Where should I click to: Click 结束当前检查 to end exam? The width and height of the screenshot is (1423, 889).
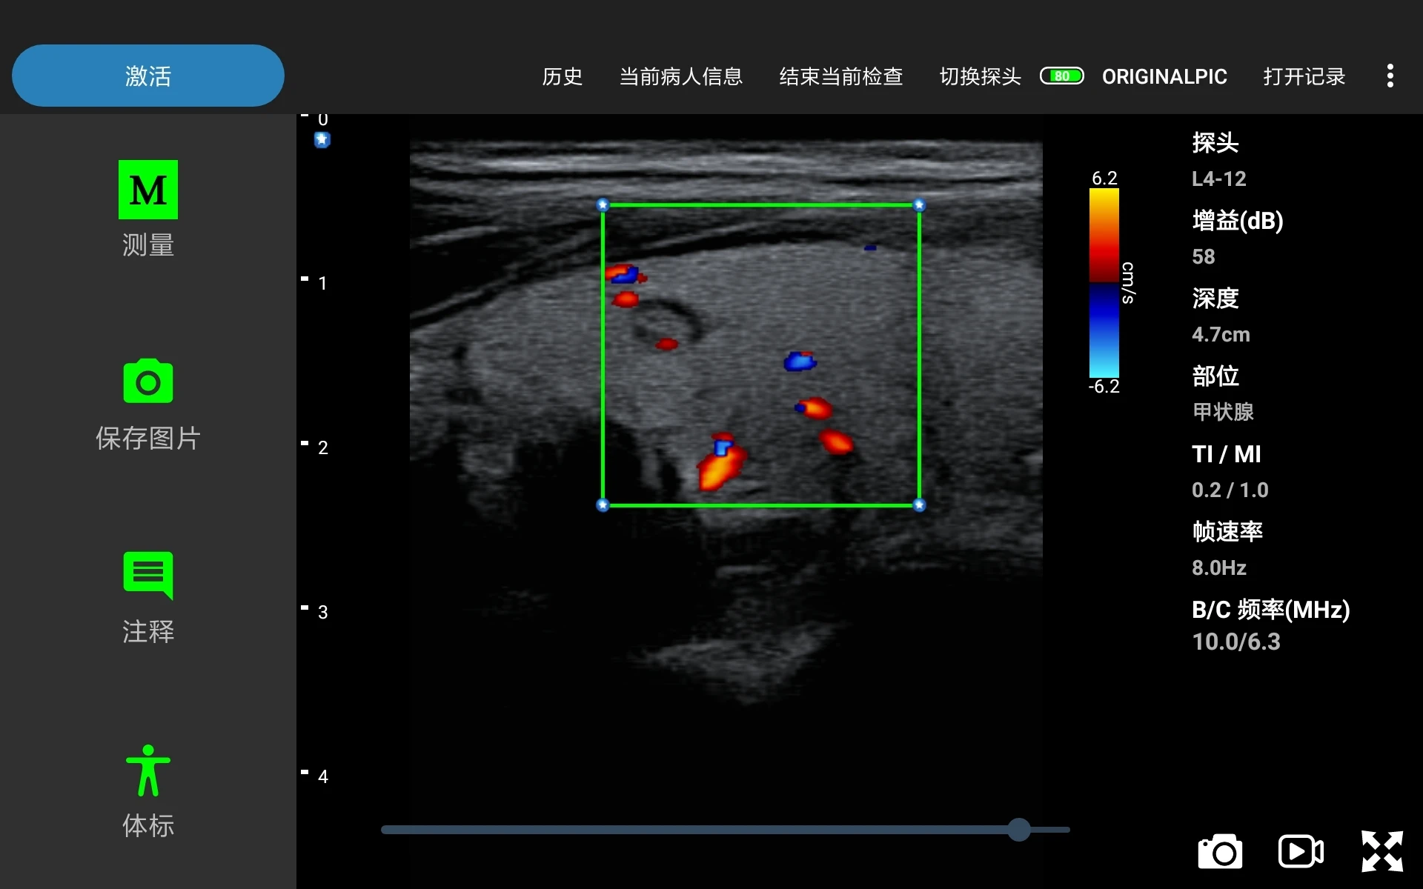coord(840,76)
